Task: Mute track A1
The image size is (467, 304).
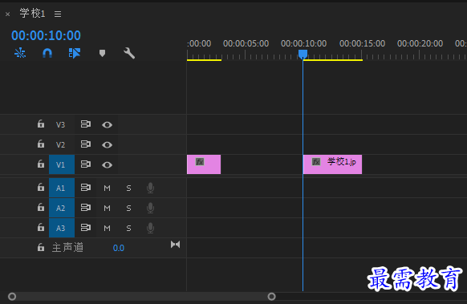Action: click(108, 188)
